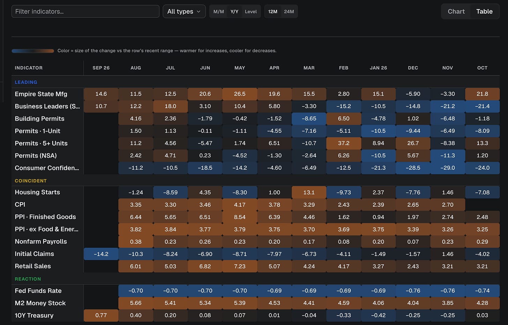Click Empire State Mfg May cell 26.5
Screen dimensions: 508x325
(240, 94)
